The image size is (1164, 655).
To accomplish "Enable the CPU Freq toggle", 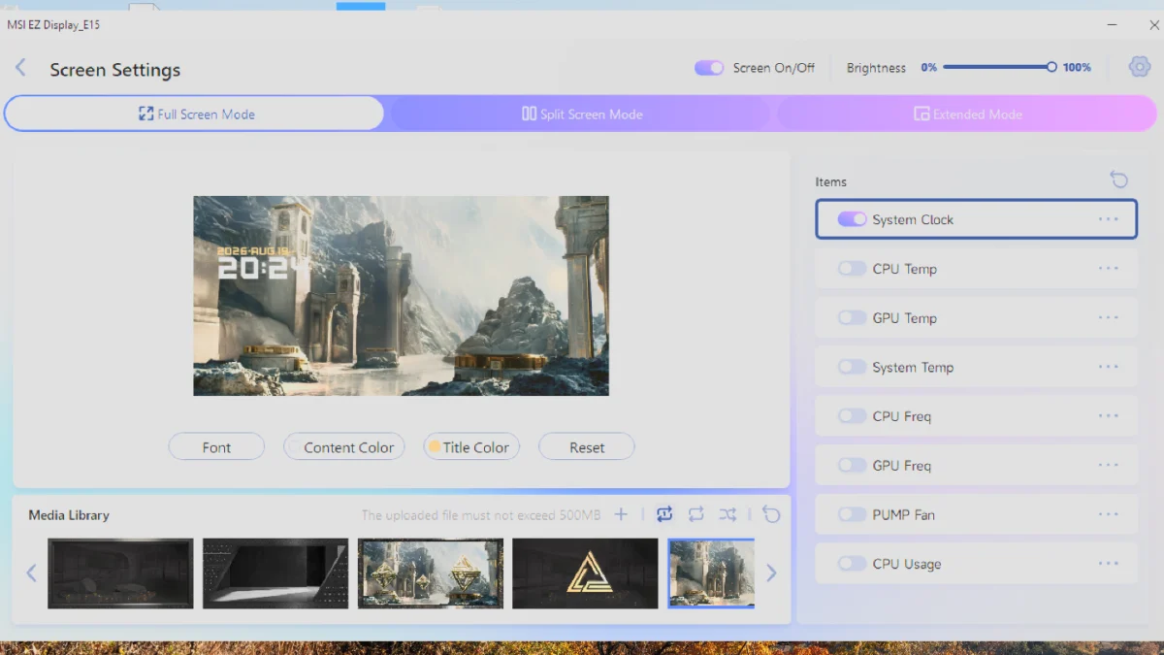I will click(x=852, y=416).
